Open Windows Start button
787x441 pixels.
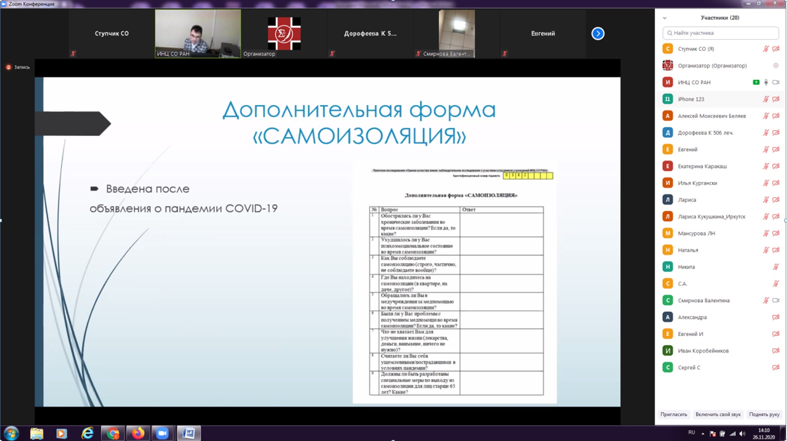(11, 433)
